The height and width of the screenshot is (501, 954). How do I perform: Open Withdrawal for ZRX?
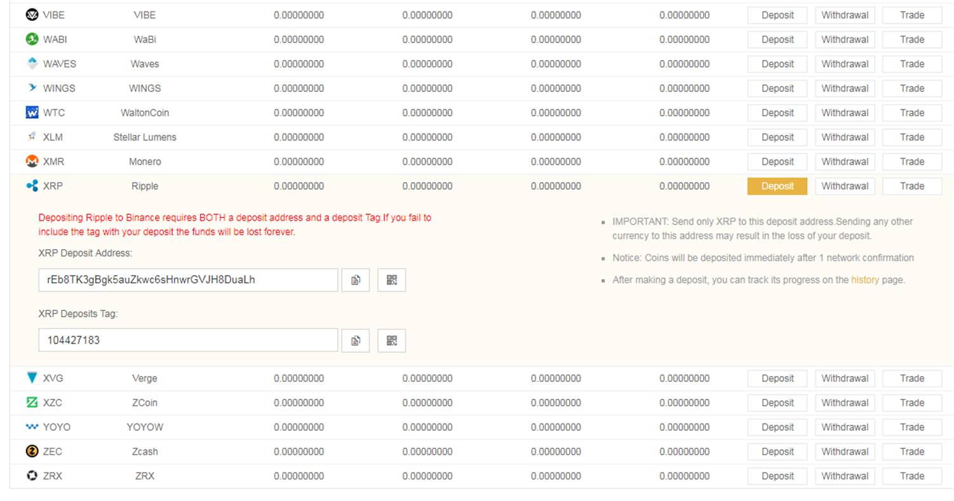(x=845, y=476)
